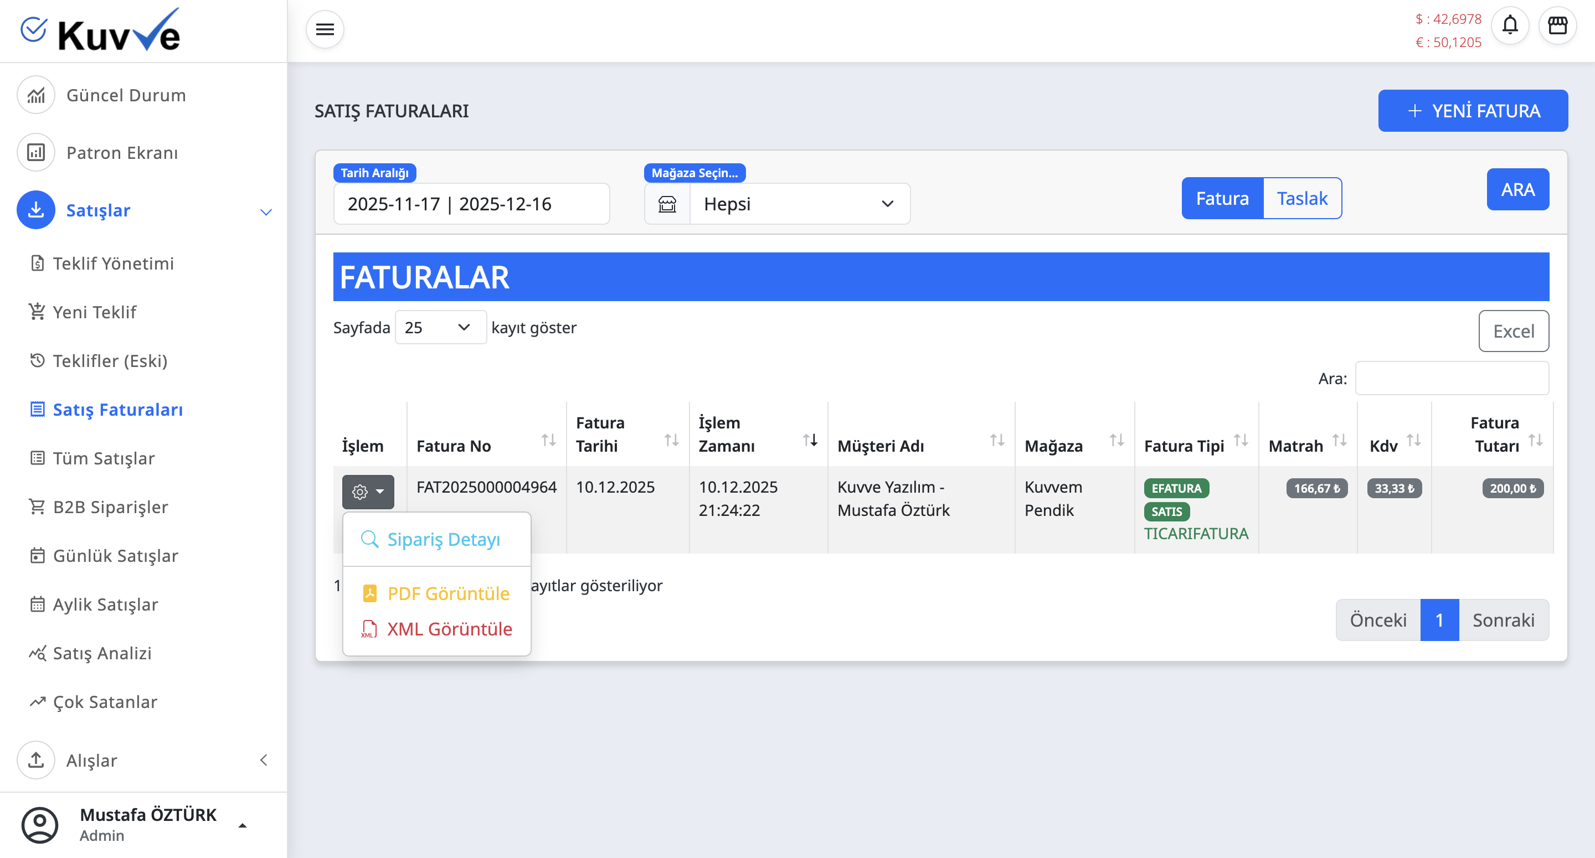Open Patron Ekranı from the sidebar
Screen dimensions: 1595x858
coord(122,152)
